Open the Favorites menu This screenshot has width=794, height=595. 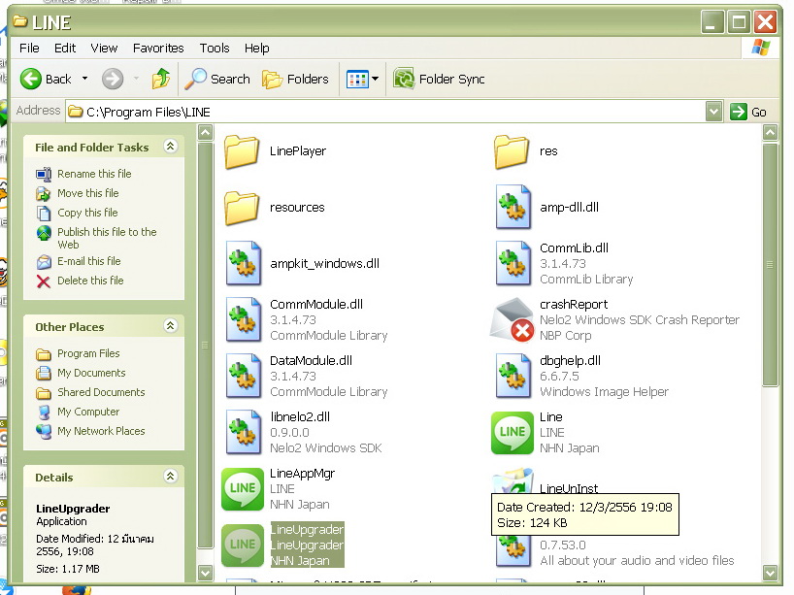click(x=158, y=49)
